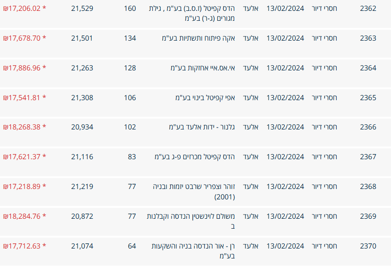391x266 pixels.
Task: Click row number 2364
Action: 368,68
